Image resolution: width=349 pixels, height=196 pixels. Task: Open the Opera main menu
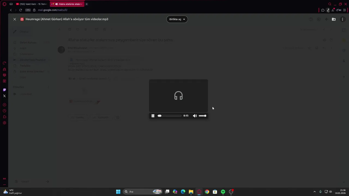click(4, 4)
